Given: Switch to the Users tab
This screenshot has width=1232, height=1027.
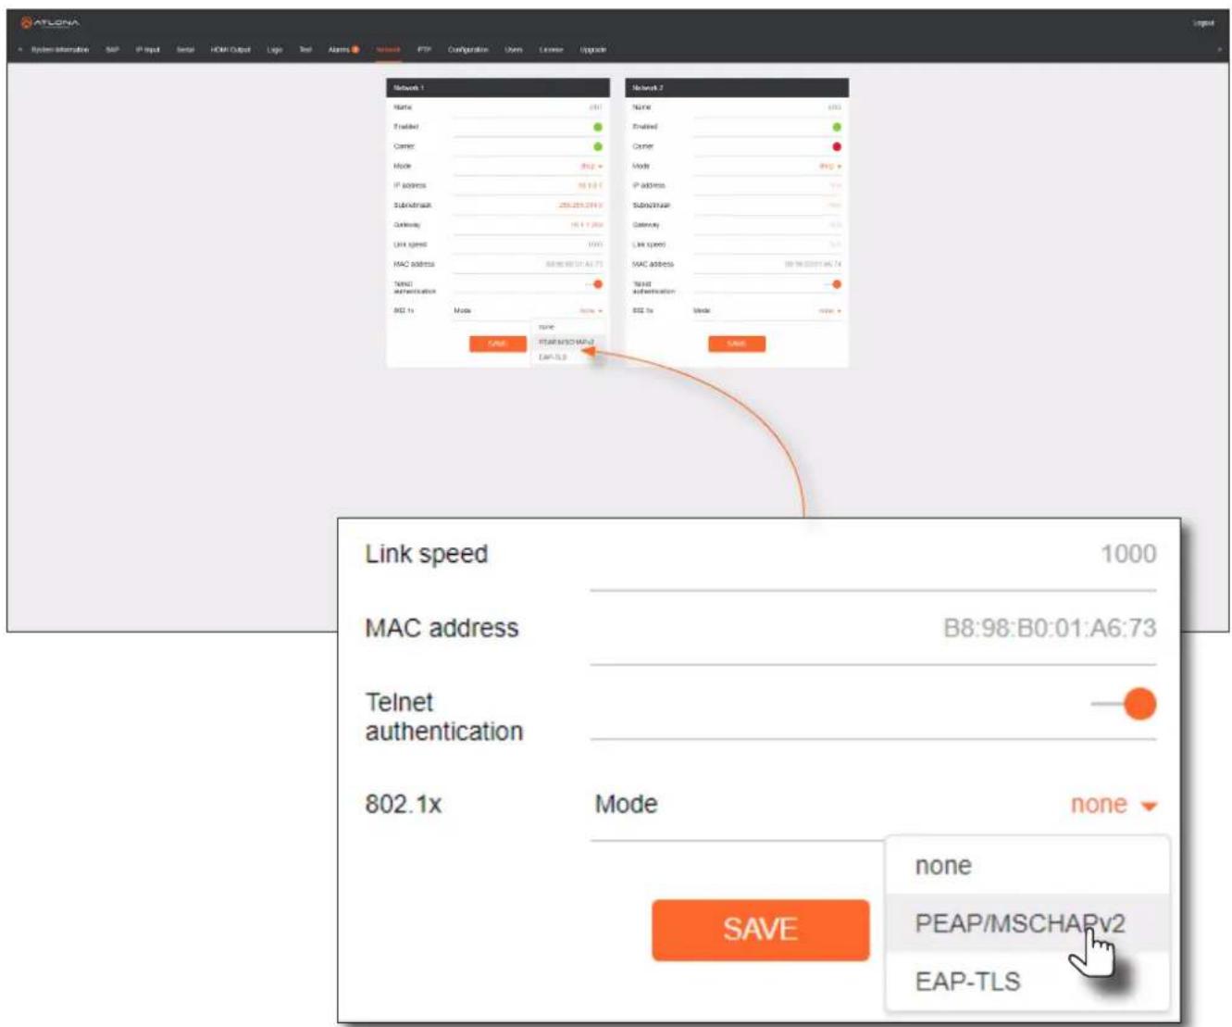Looking at the screenshot, I should click(x=514, y=50).
